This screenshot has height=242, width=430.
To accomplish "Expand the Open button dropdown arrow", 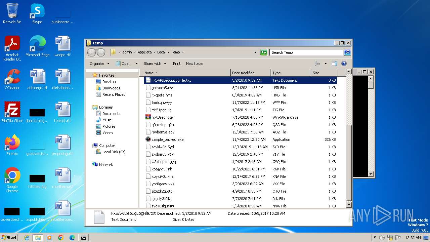I will pyautogui.click(x=136, y=64).
